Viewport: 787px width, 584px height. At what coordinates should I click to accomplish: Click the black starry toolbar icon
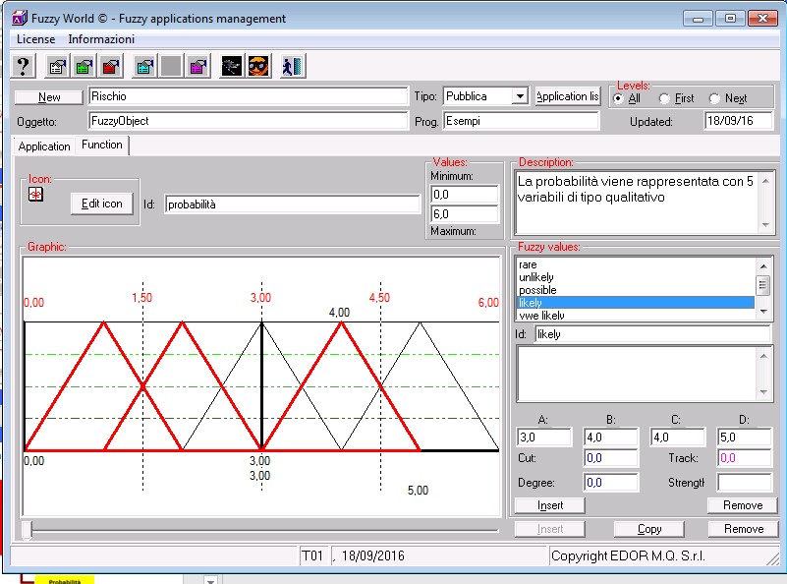pos(232,66)
